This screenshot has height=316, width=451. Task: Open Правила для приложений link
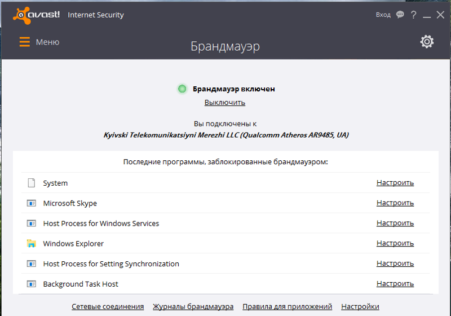pyautogui.click(x=287, y=306)
